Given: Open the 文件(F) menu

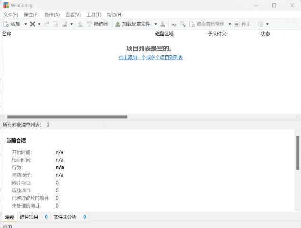Looking at the screenshot, I should 11,15.
